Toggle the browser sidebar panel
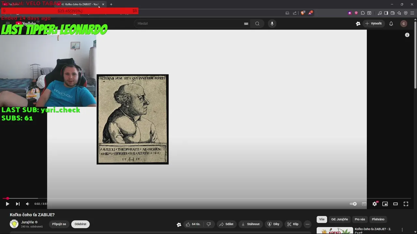The image size is (417, 234). (x=386, y=13)
